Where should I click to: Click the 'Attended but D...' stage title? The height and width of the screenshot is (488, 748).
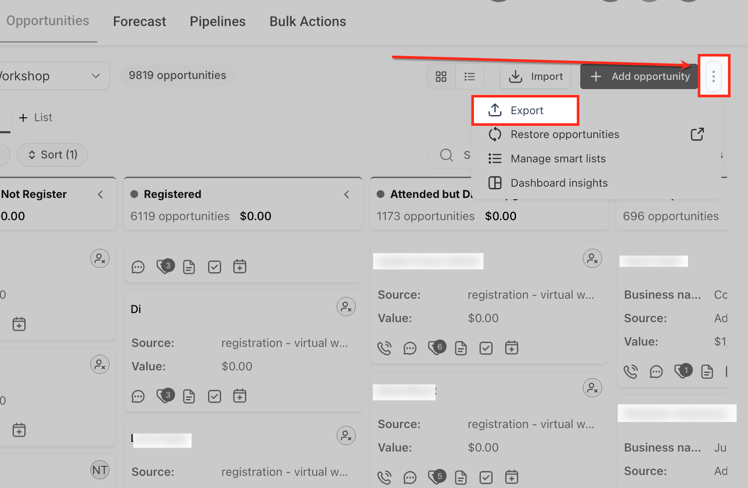click(430, 194)
